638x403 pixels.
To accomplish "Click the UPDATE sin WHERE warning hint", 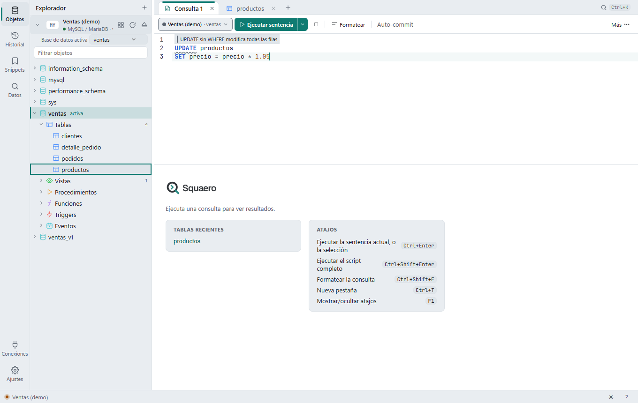I will [228, 39].
